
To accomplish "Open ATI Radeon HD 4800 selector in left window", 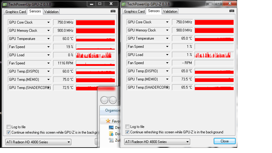I will 38,142.
